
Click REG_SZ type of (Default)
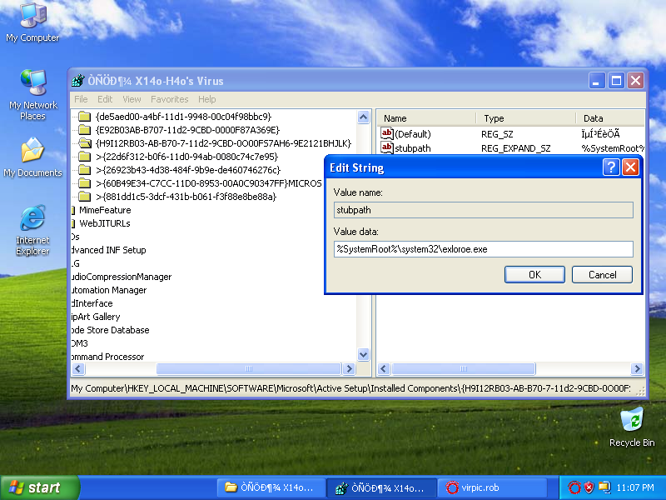coord(497,134)
